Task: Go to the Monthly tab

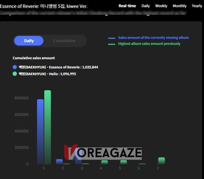Action: (179, 6)
